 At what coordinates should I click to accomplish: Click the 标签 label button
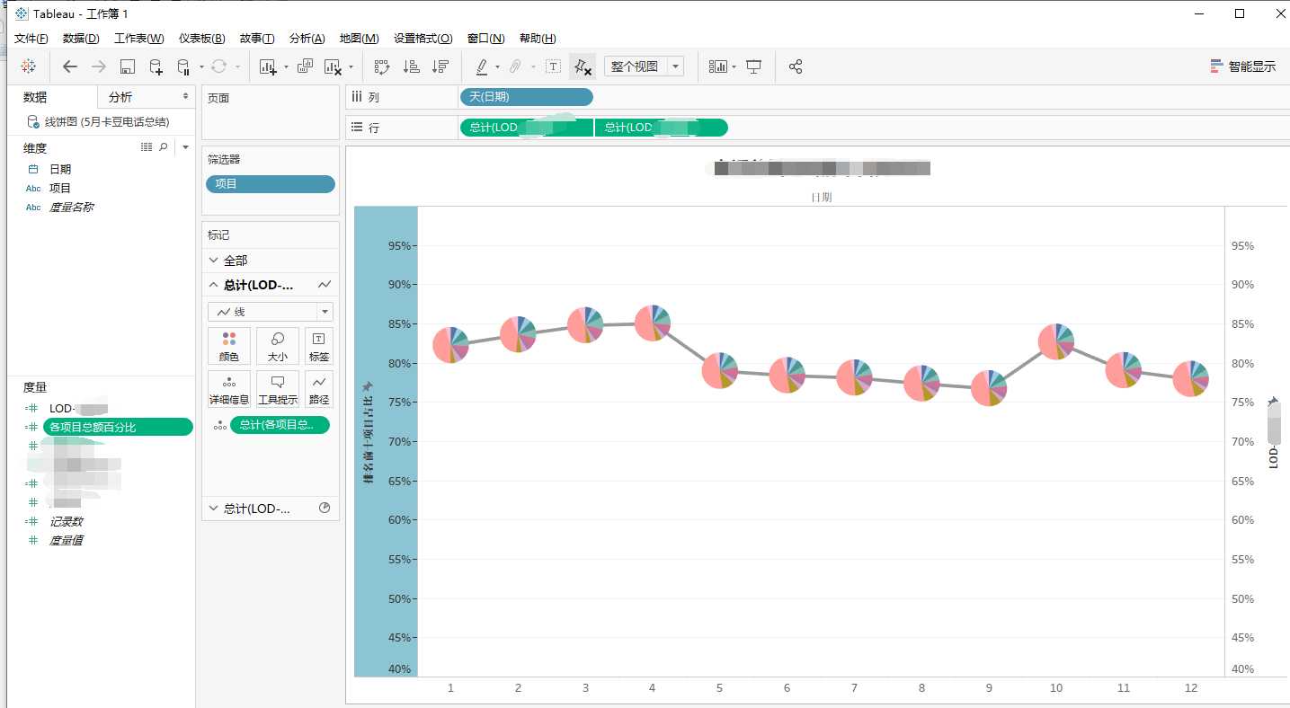tap(319, 346)
